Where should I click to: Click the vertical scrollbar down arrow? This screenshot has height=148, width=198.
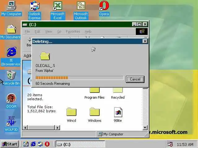145,128
